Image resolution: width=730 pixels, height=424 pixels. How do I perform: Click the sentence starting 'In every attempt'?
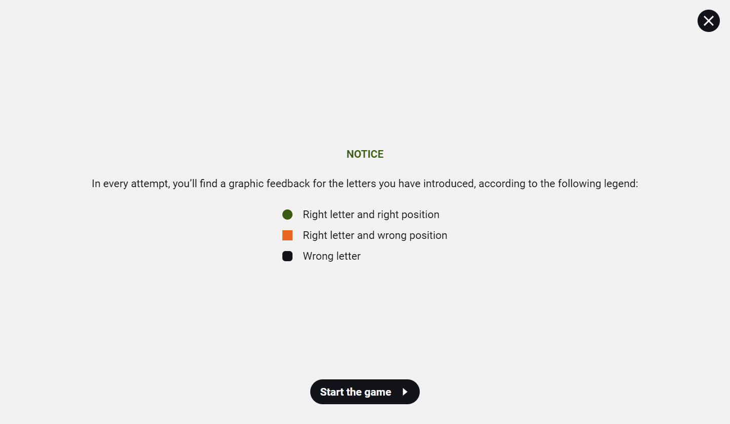coord(364,184)
